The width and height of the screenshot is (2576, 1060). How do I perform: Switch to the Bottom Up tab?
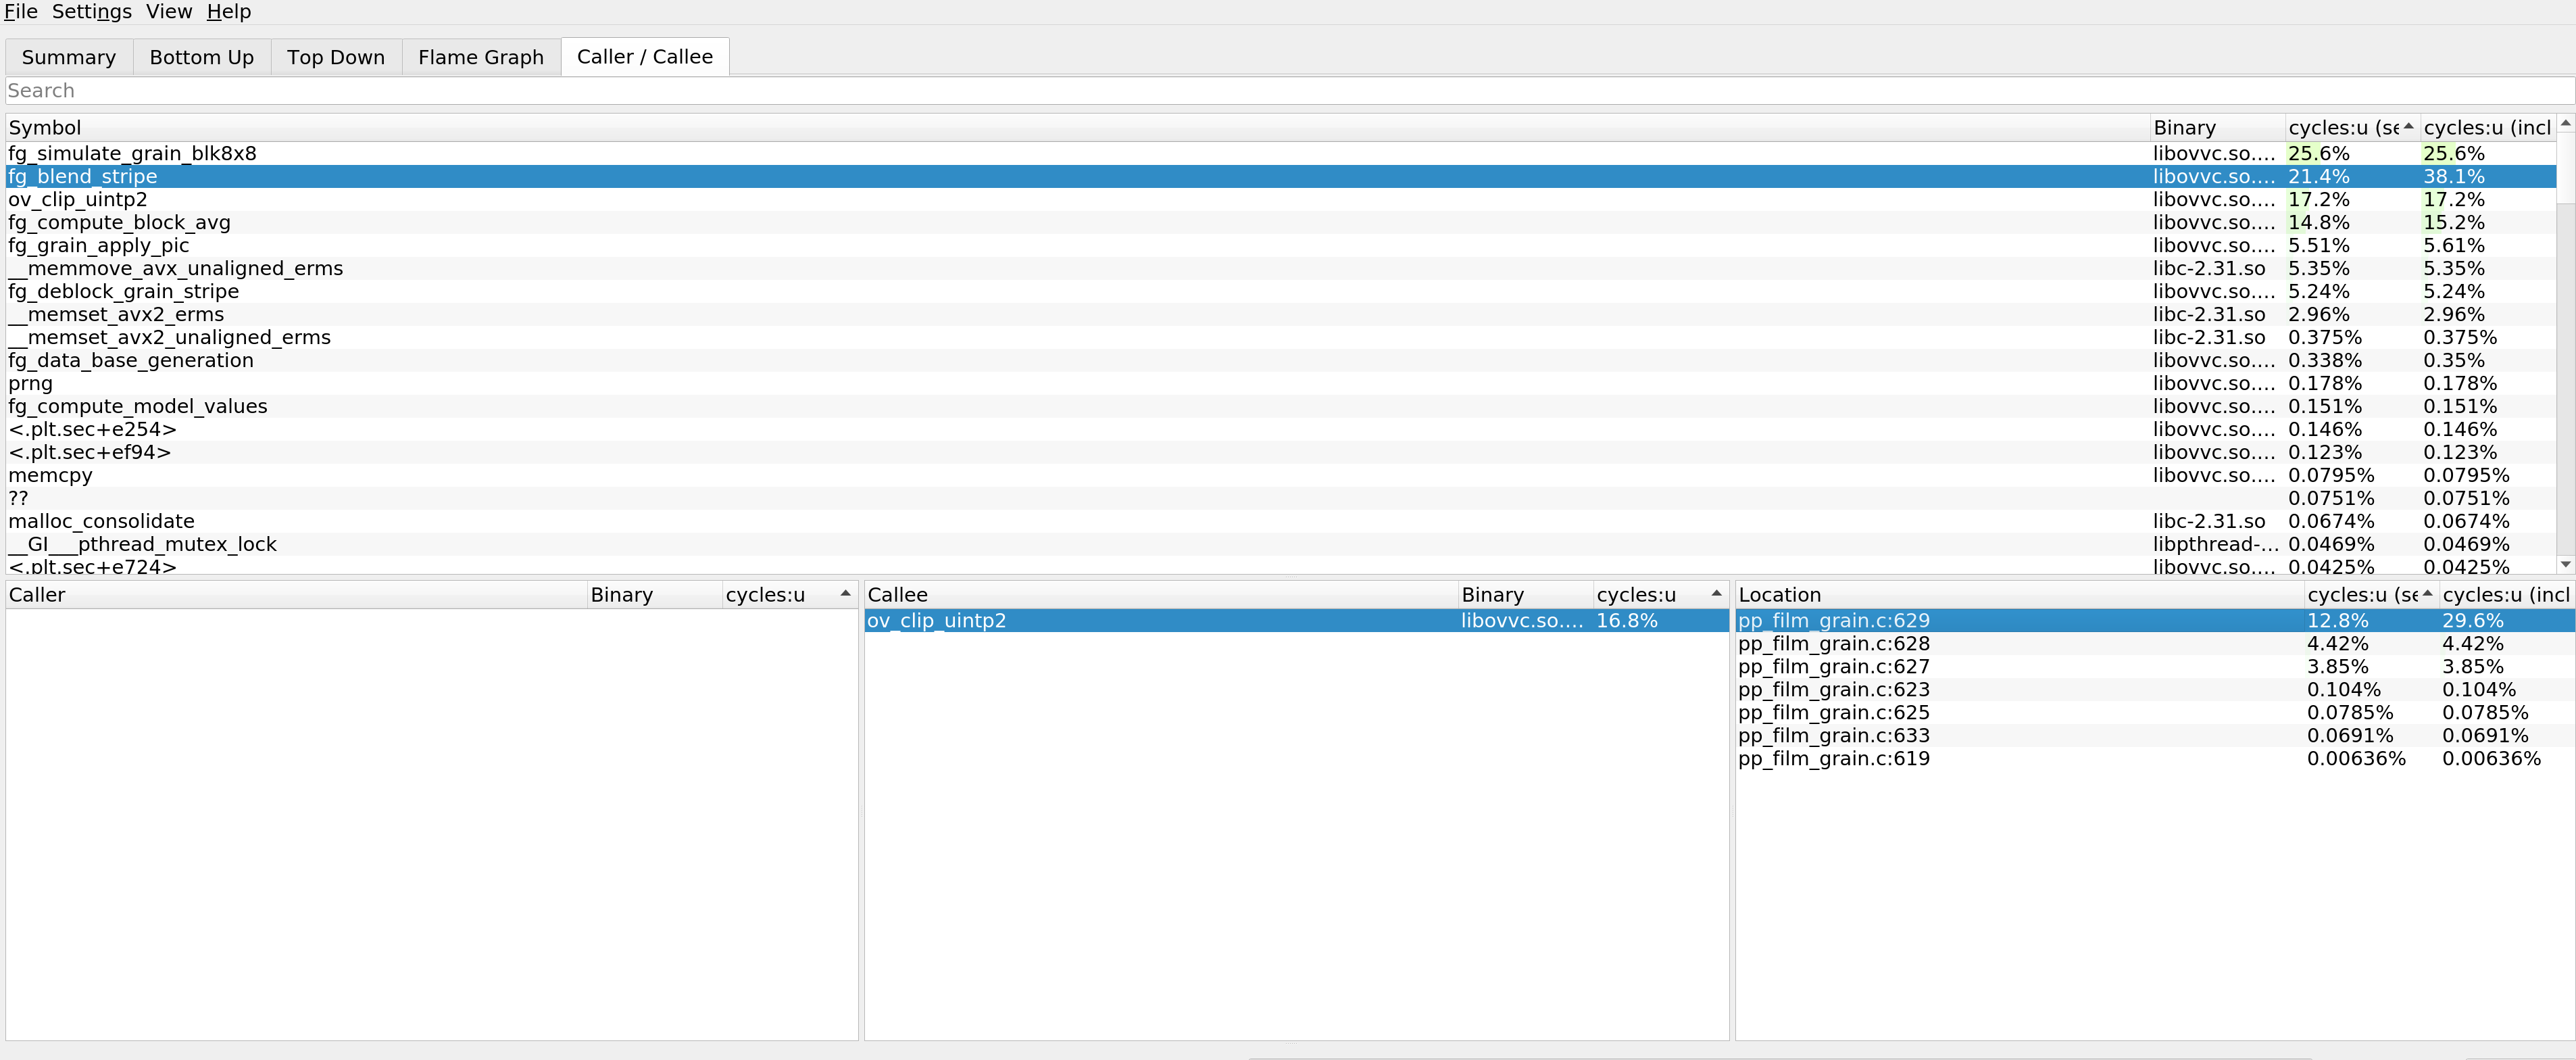[201, 57]
